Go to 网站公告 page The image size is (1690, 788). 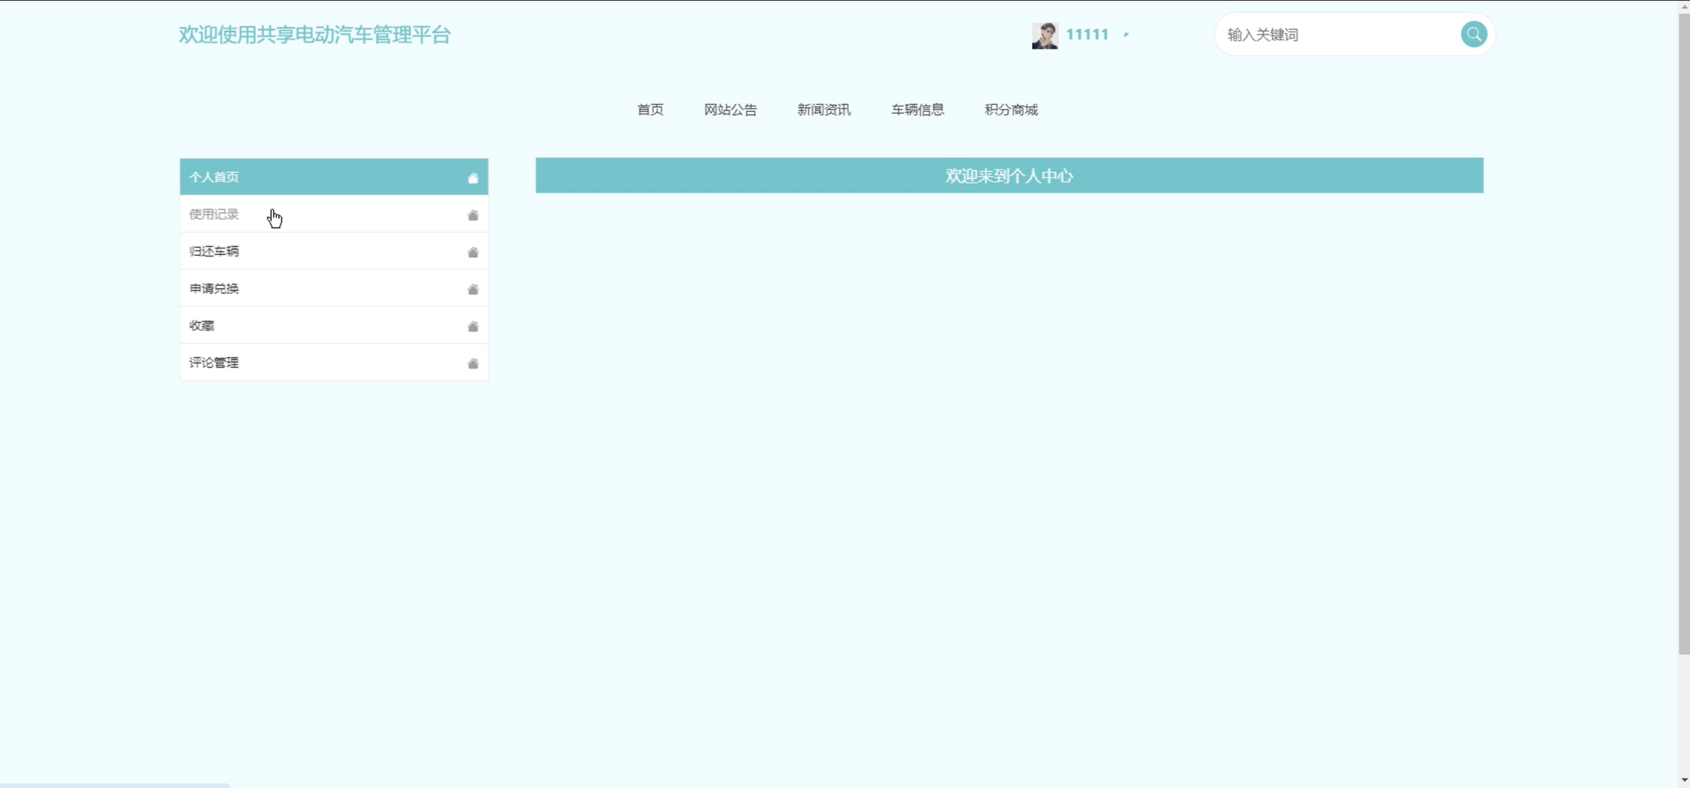tap(730, 110)
